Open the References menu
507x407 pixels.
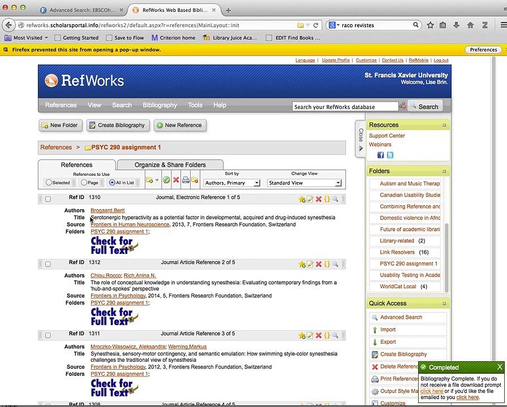tap(61, 105)
